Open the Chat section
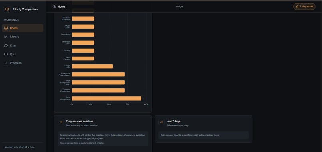The height and width of the screenshot is (152, 322). pyautogui.click(x=23, y=45)
